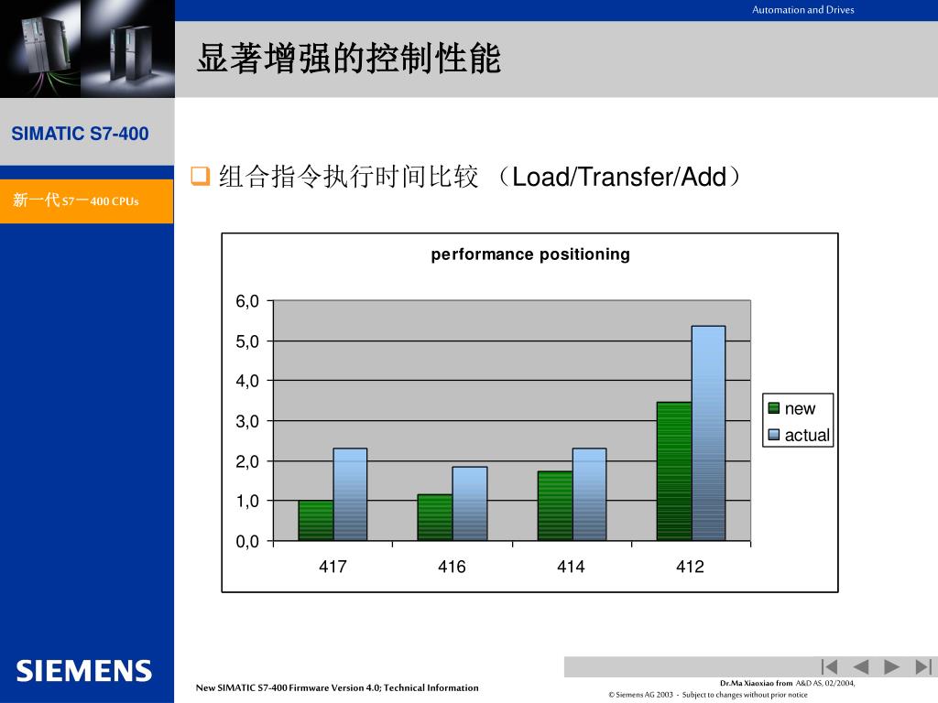This screenshot has height=703, width=938.
Task: Click the SIMATIC S7-400 sidebar heading
Action: pos(81,134)
